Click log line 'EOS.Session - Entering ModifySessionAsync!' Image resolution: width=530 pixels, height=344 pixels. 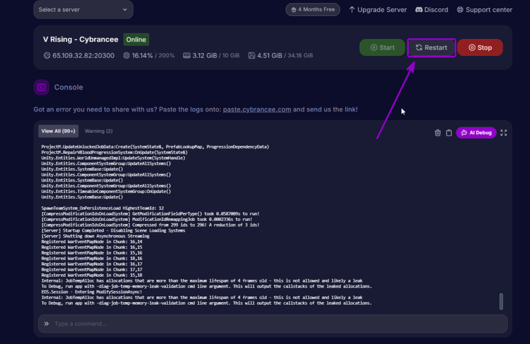coord(92,292)
